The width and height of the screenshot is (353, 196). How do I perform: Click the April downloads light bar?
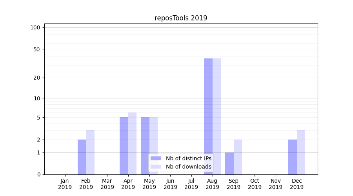[x=132, y=143]
